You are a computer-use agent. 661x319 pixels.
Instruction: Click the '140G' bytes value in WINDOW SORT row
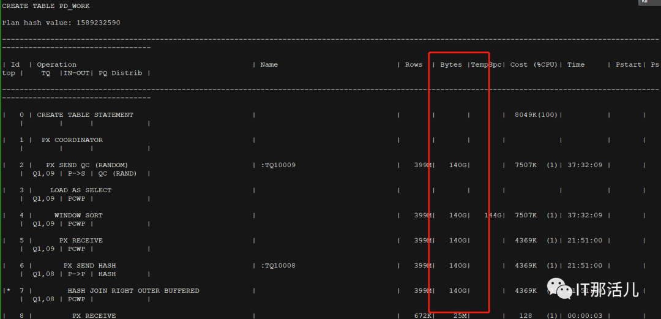[x=458, y=215]
